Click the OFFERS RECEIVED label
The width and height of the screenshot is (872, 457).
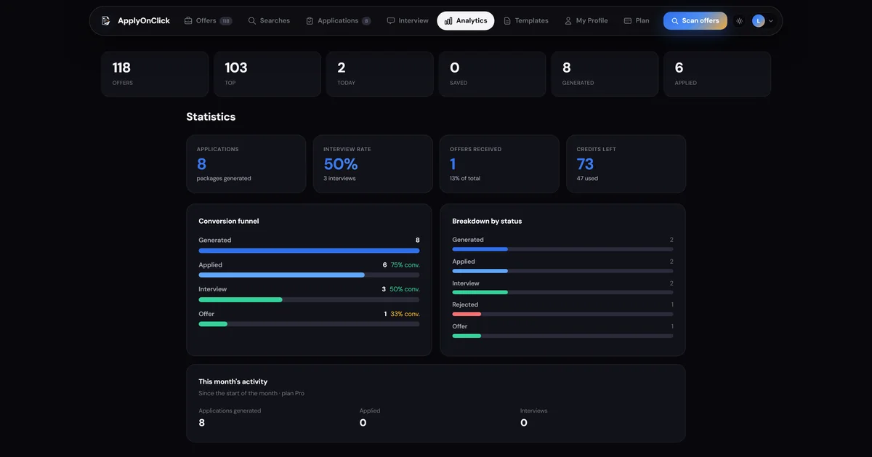476,149
